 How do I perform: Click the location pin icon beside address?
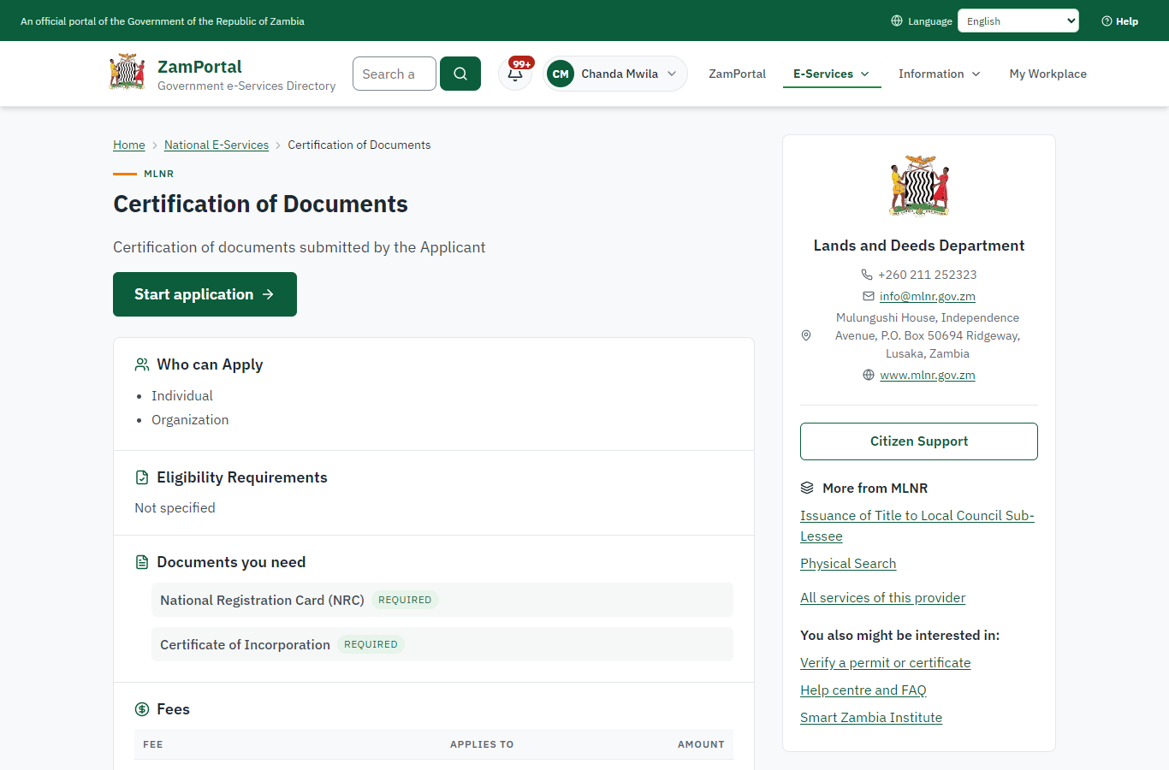coord(806,335)
